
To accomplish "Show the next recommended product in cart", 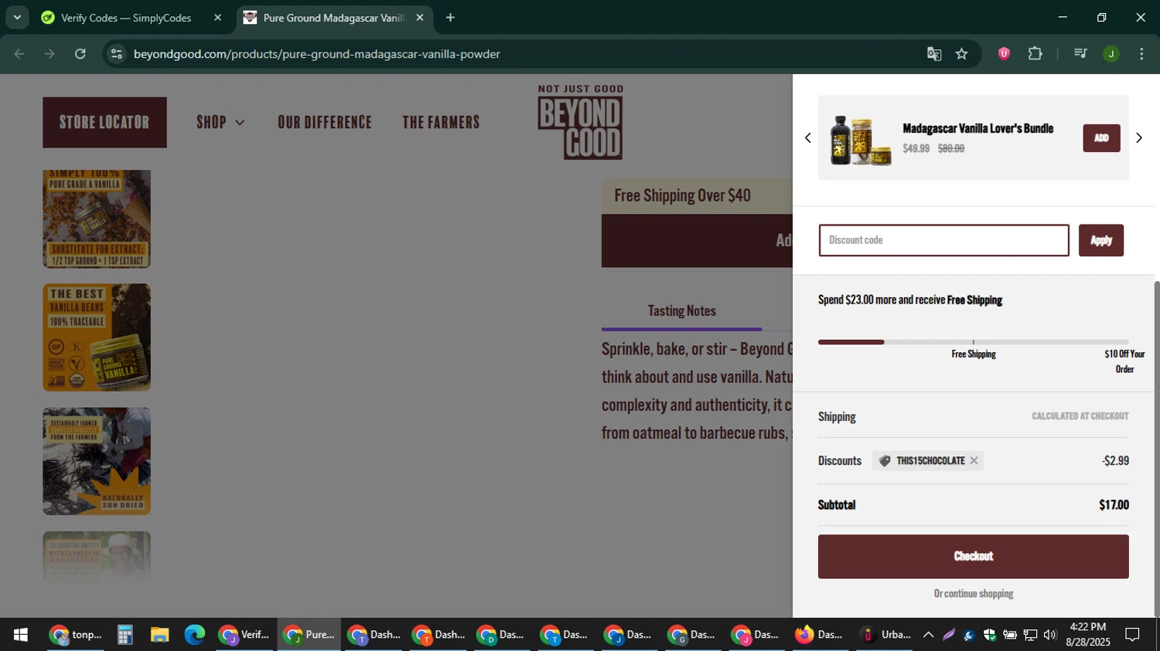I will coord(1138,138).
